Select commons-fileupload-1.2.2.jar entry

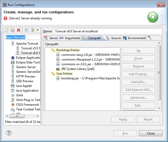(91, 60)
